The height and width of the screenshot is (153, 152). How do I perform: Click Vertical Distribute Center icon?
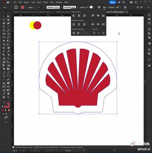point(79,24)
